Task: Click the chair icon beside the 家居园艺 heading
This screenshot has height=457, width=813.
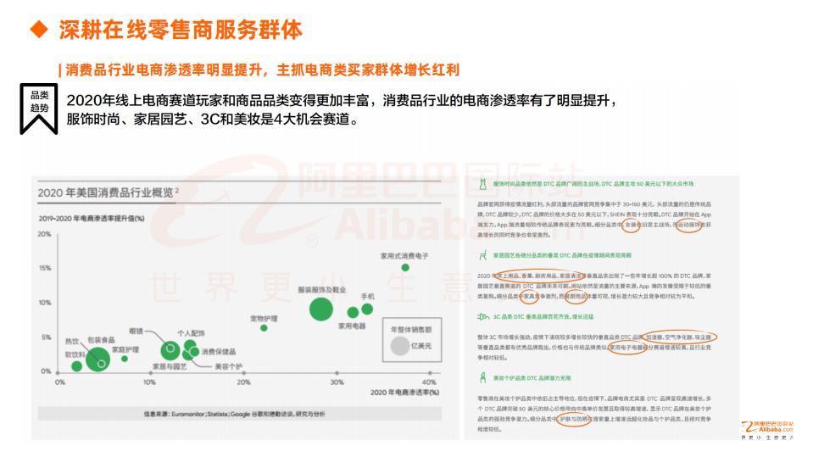Action: (482, 255)
